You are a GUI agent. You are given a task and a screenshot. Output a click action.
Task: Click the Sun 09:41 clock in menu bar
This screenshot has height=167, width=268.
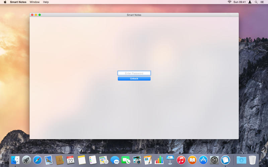240,2
